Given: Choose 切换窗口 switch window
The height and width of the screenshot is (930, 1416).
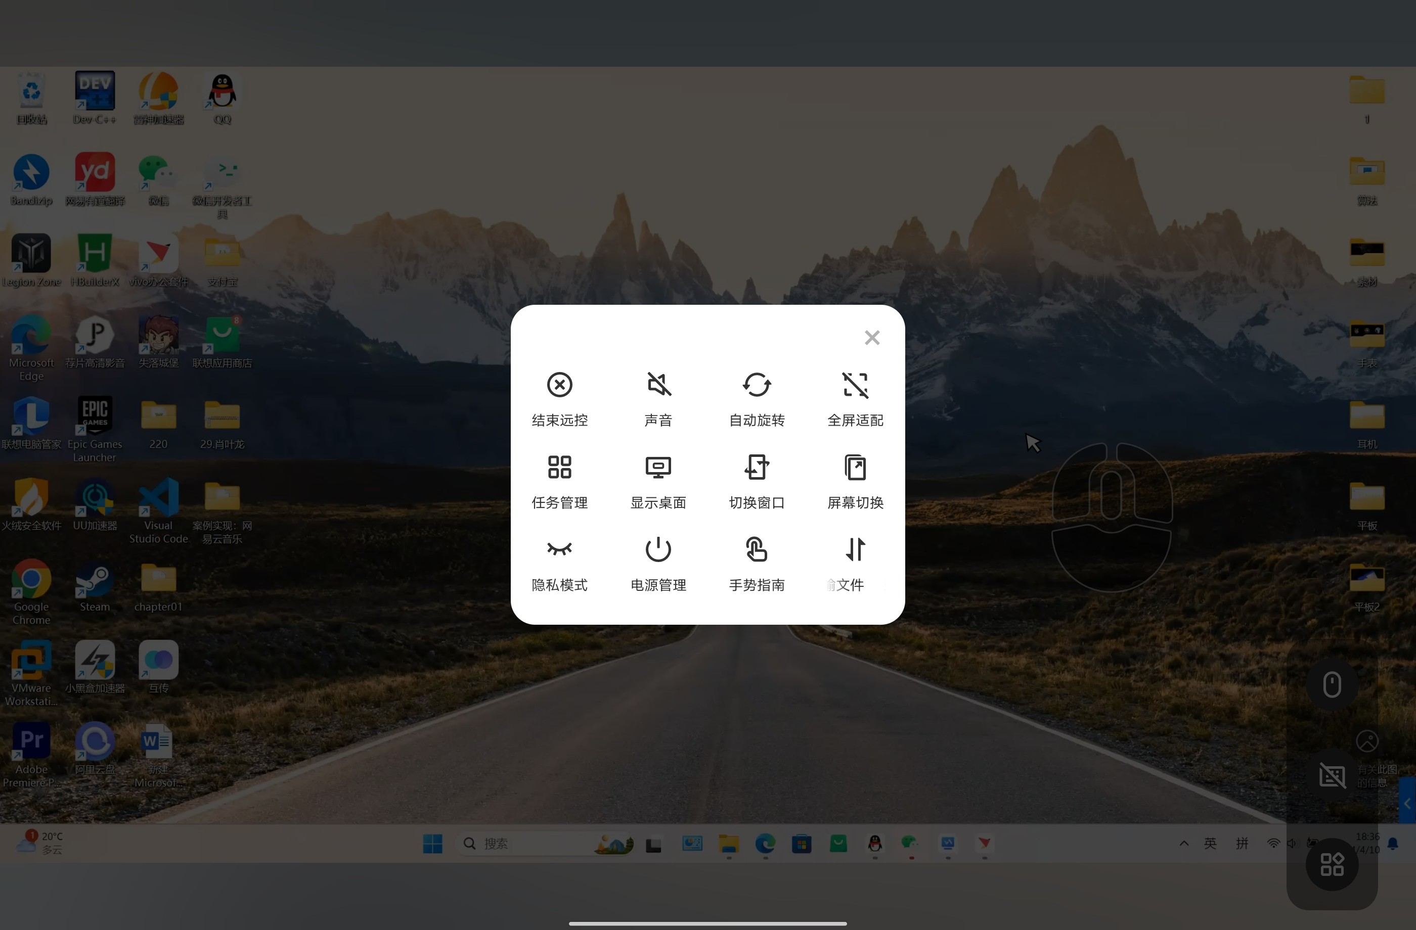Looking at the screenshot, I should tap(757, 481).
